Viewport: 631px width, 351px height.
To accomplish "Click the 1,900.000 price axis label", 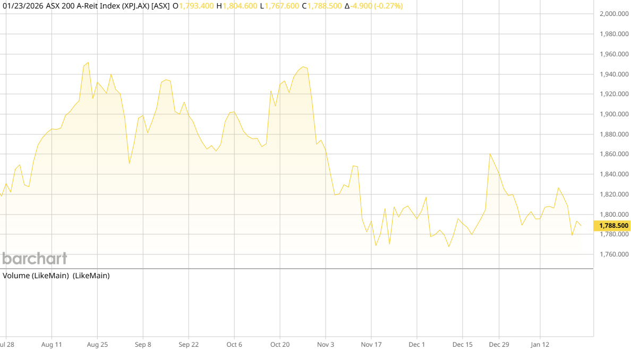I will click(614, 114).
